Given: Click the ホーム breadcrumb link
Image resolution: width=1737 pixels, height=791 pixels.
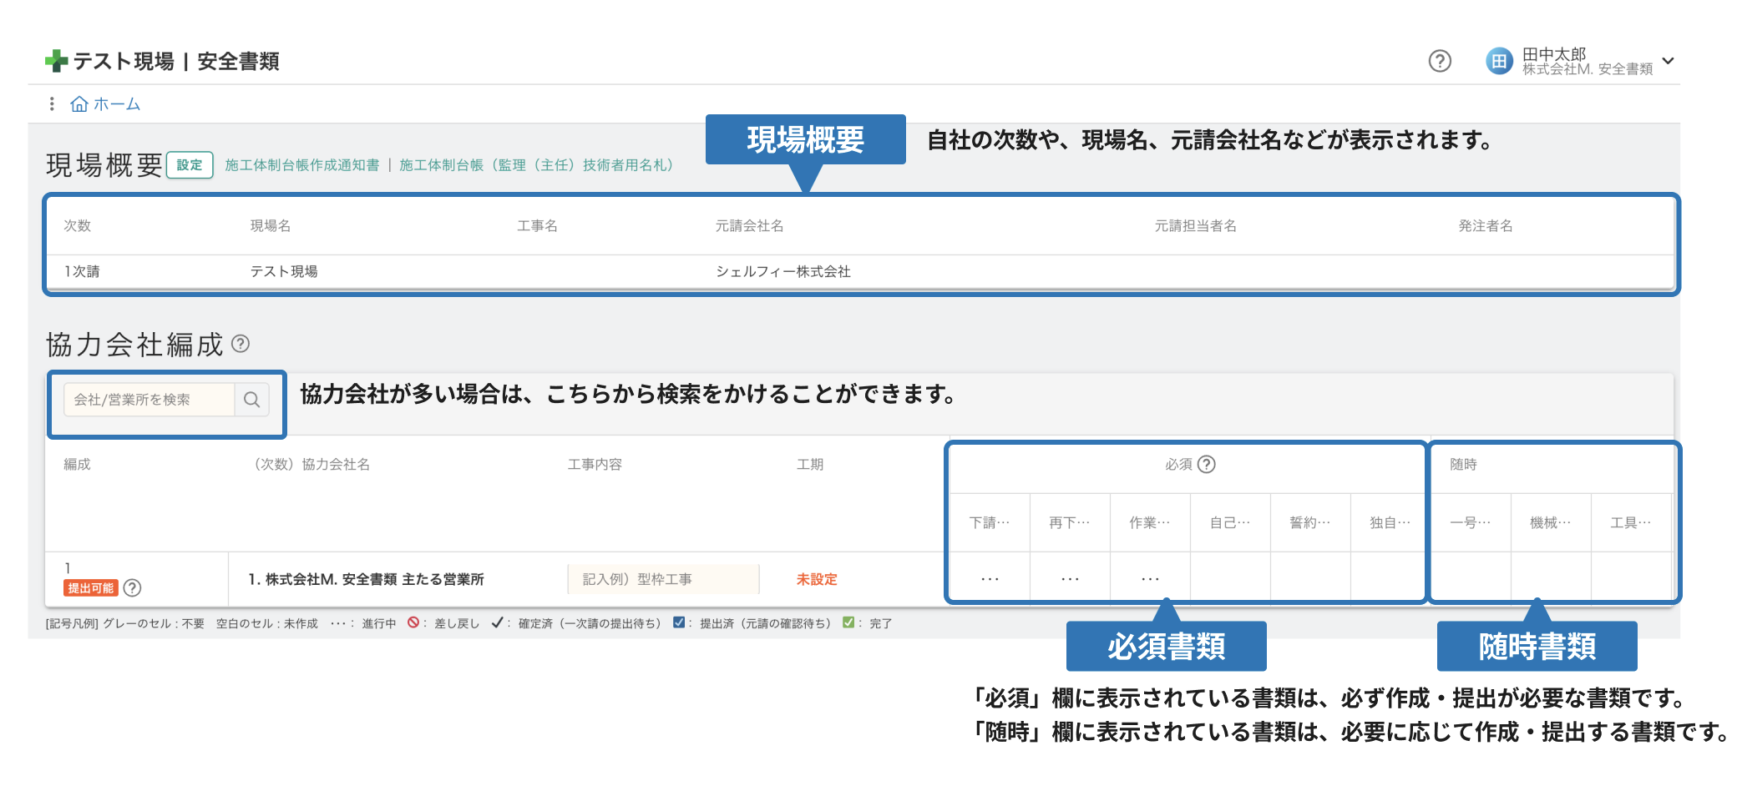Looking at the screenshot, I should pyautogui.click(x=116, y=103).
